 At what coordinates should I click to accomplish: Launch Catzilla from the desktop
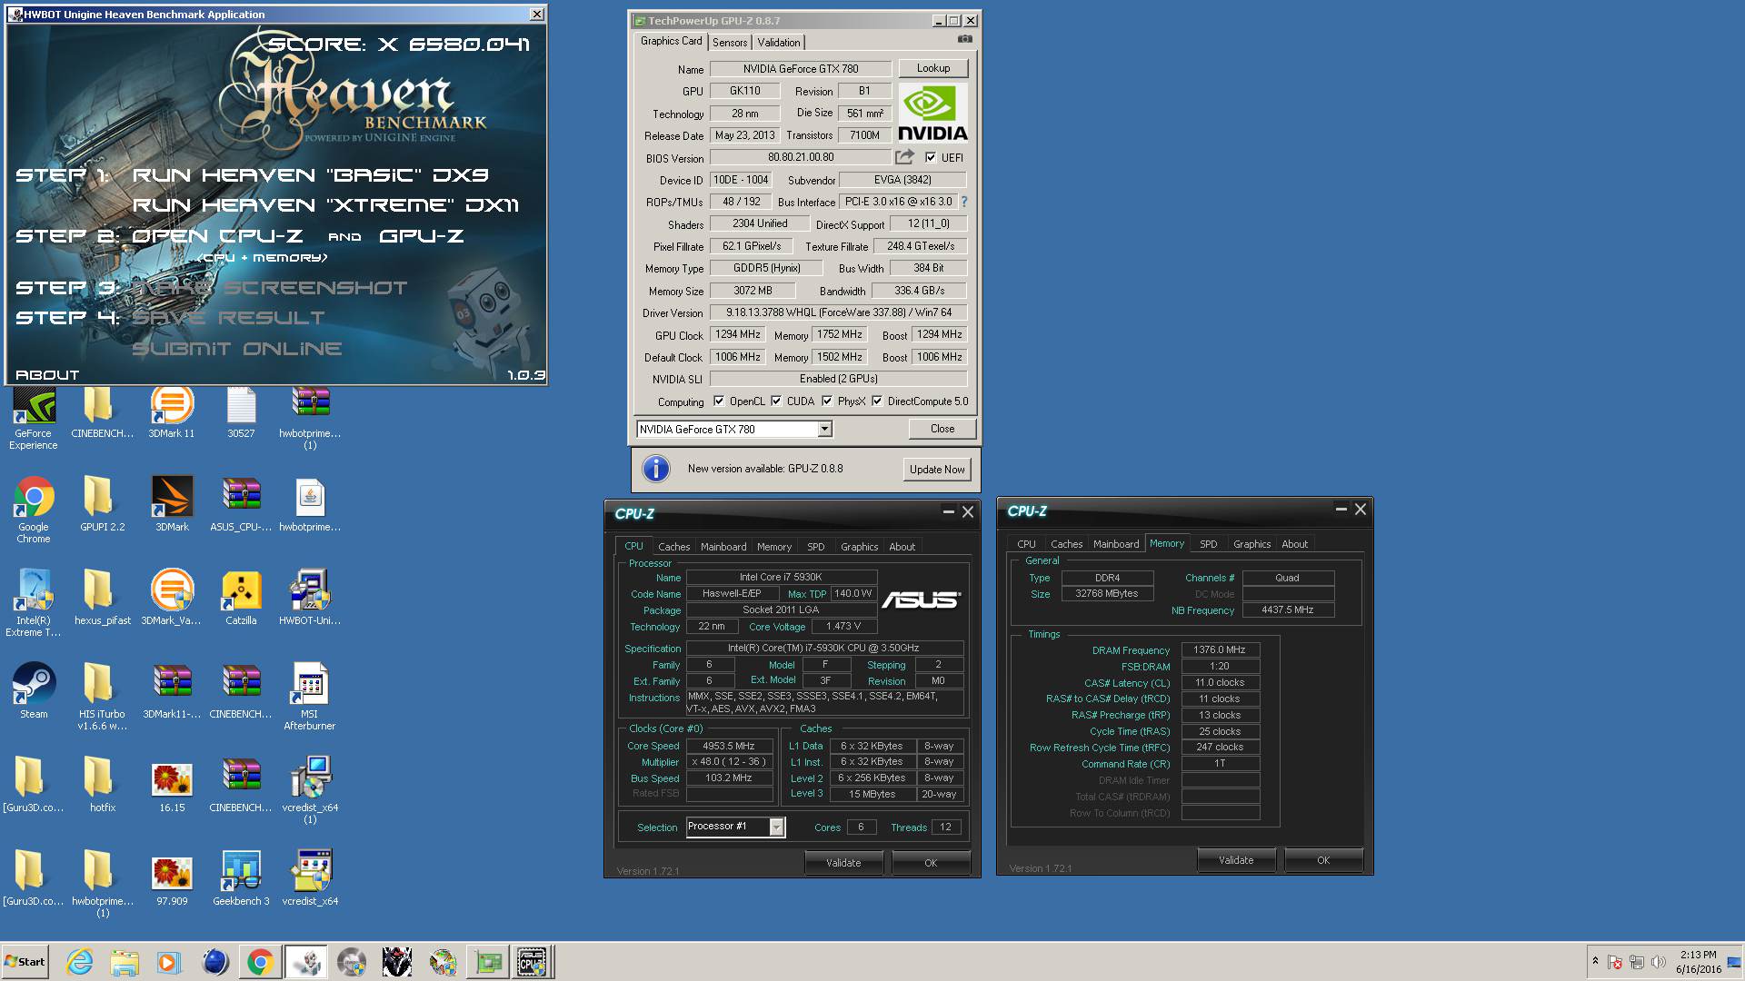(x=241, y=598)
